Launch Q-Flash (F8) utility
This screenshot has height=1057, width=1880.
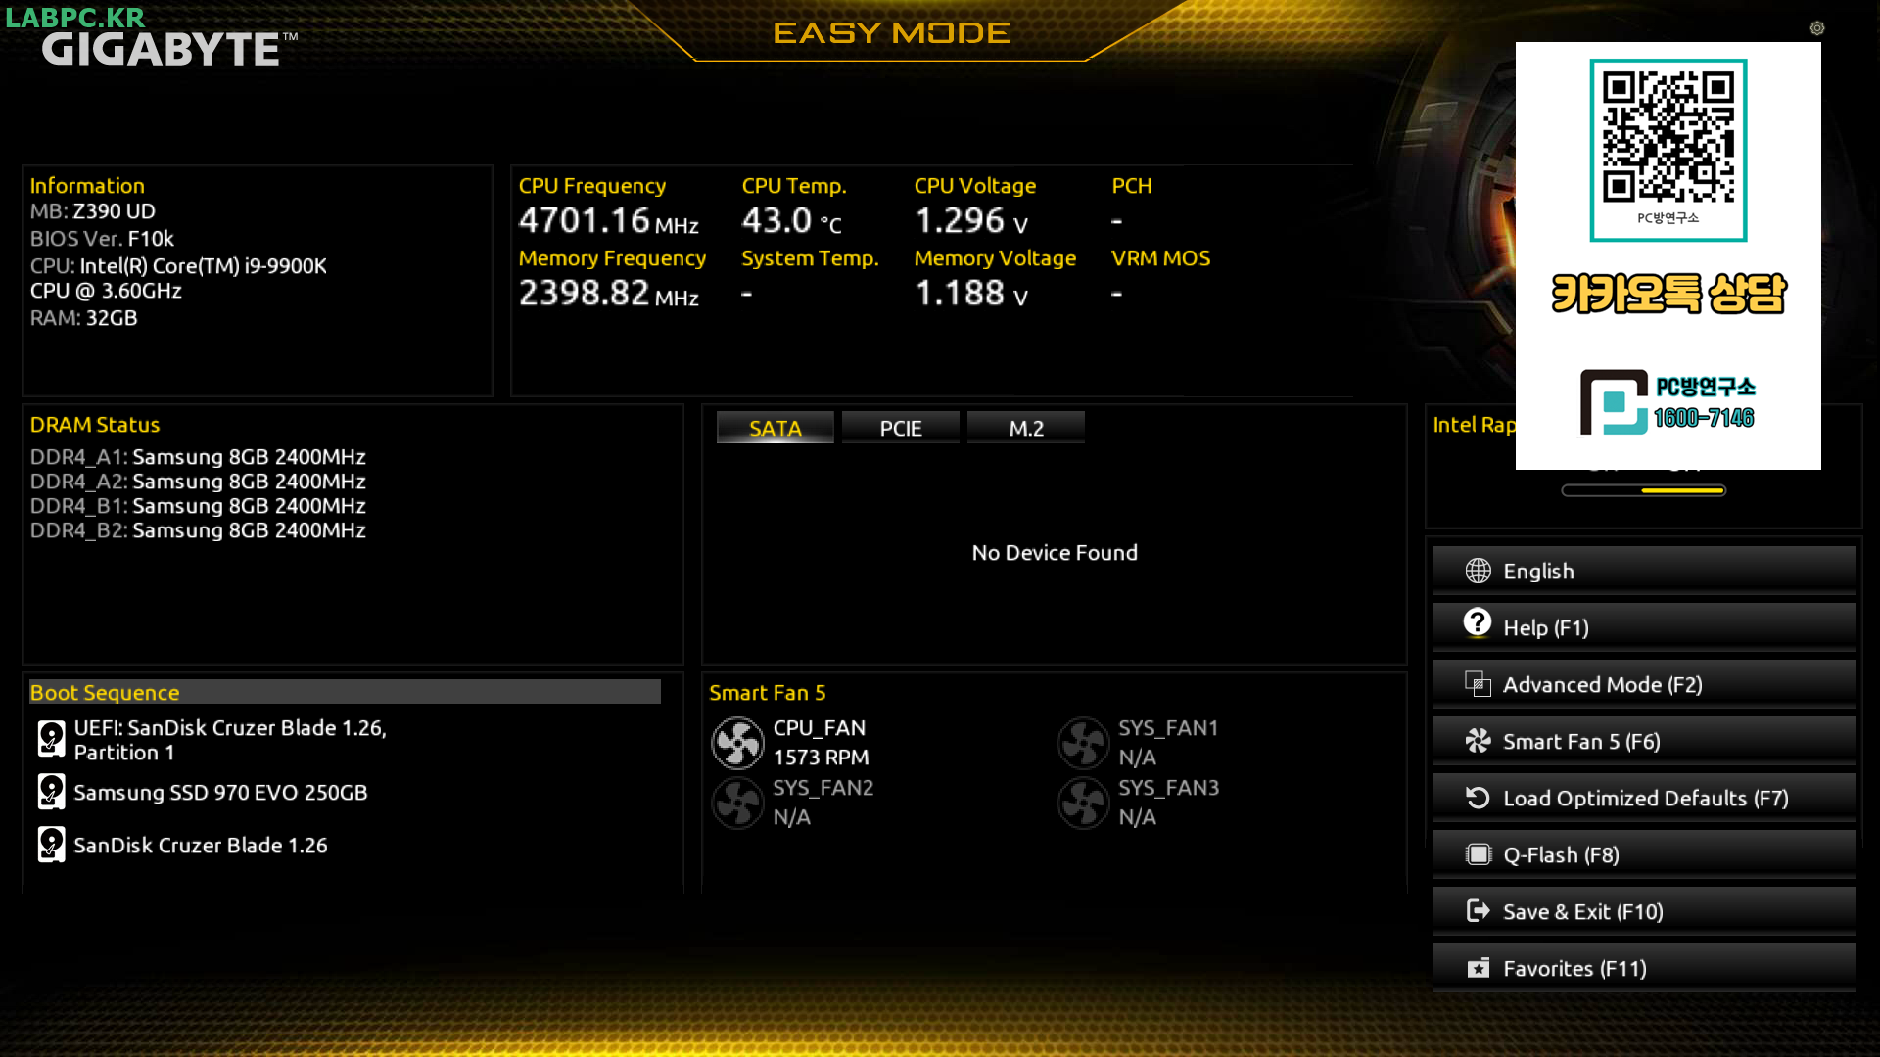click(x=1643, y=854)
